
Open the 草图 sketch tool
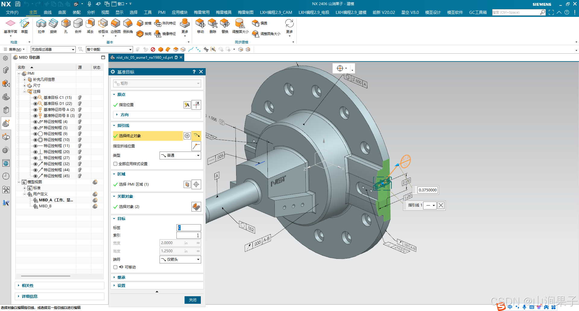(x=24, y=26)
